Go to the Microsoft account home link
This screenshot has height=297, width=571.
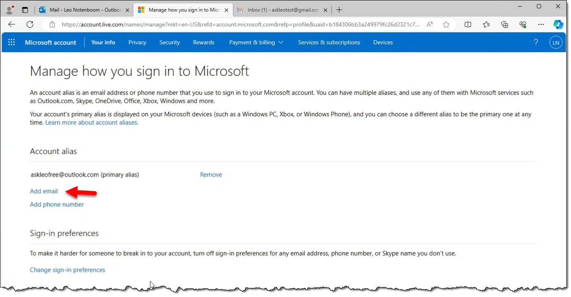[x=50, y=42]
